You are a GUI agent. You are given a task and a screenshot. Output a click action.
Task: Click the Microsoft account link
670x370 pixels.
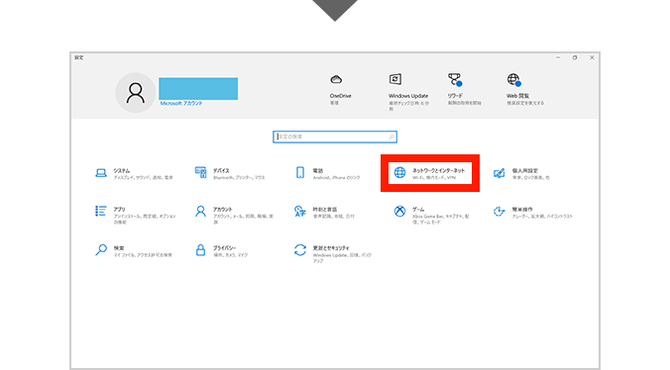[x=181, y=104]
